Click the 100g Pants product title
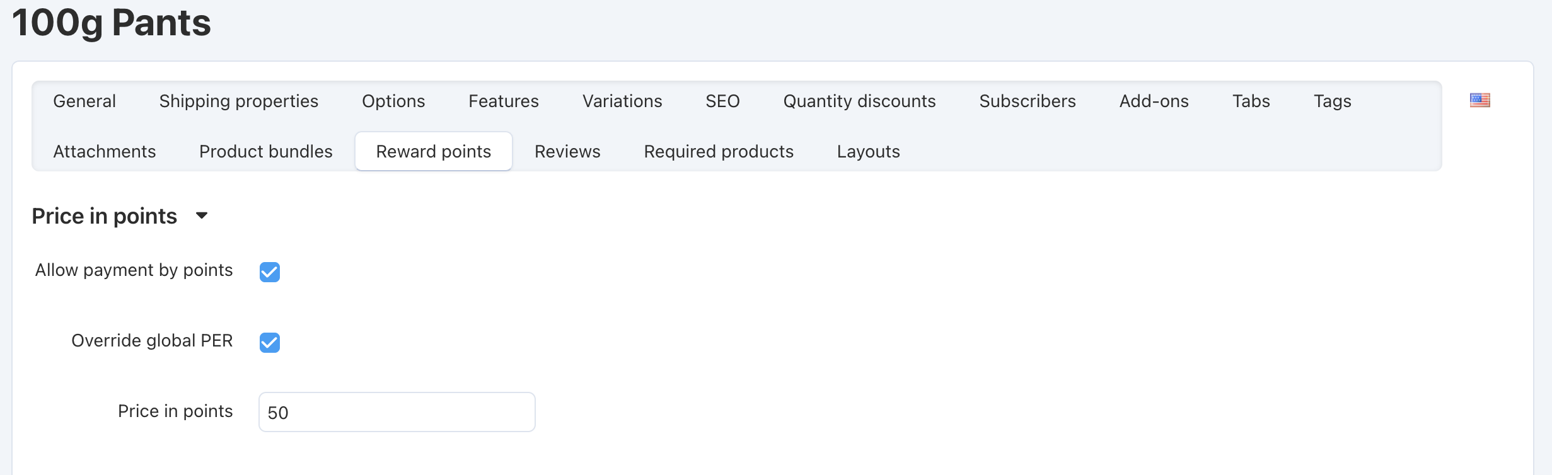The image size is (1552, 475). coord(112,23)
